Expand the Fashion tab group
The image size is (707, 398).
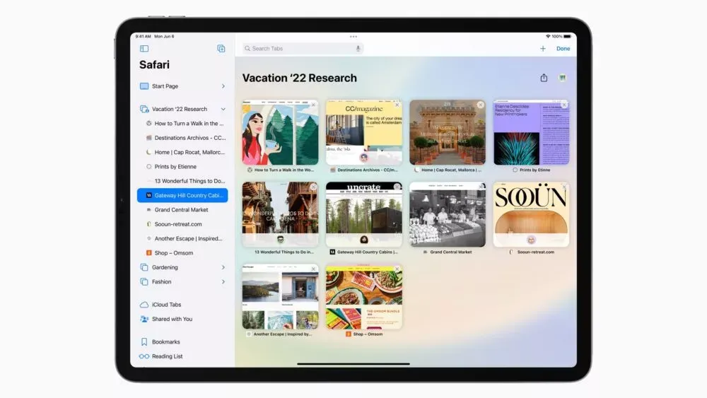(x=223, y=282)
